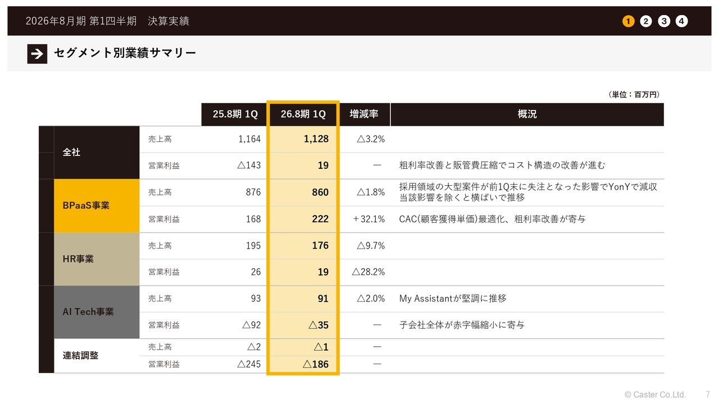Image resolution: width=719 pixels, height=404 pixels.
Task: Click the arrow icon beside セグメント別業績サマリー
Action: (x=37, y=53)
